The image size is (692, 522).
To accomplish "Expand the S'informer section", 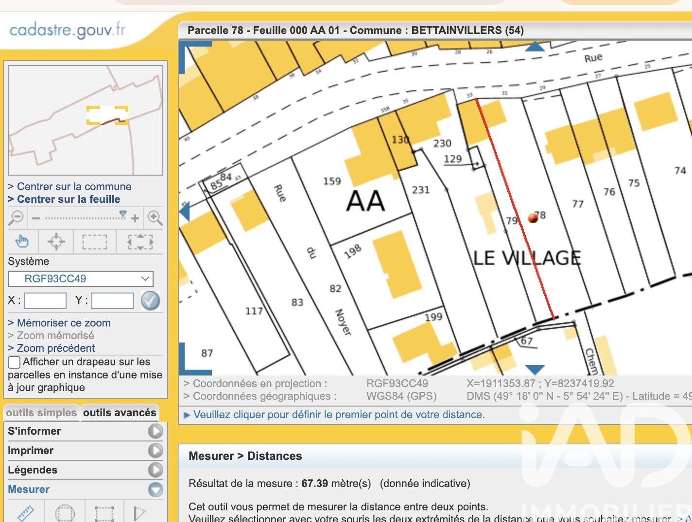I will coord(155,431).
